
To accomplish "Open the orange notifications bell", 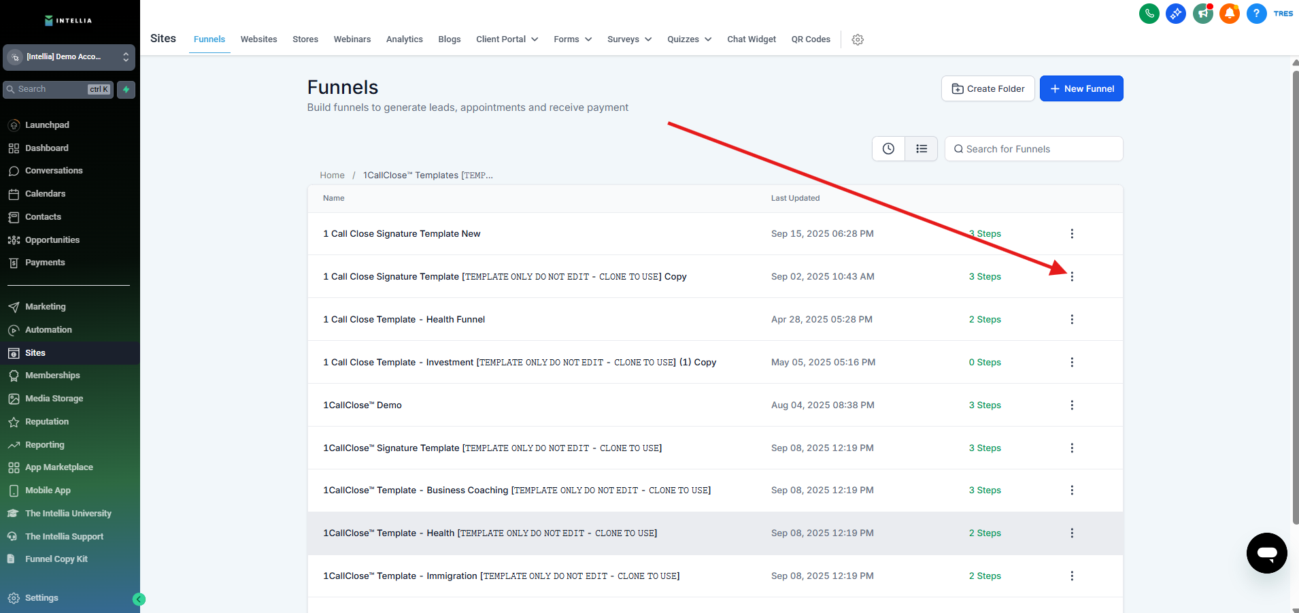I will [x=1230, y=14].
